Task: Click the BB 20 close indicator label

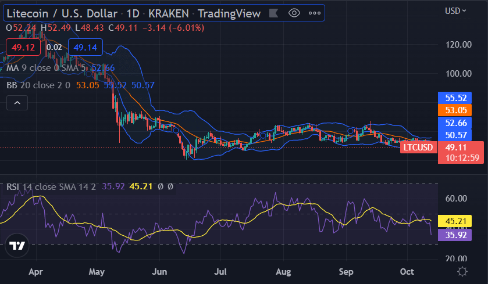Action: (38, 85)
